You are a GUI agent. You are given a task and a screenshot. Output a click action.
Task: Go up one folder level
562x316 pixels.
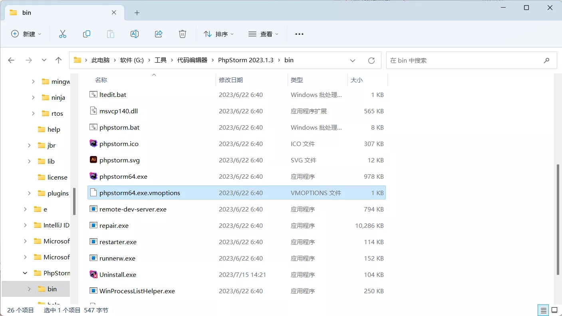point(59,60)
